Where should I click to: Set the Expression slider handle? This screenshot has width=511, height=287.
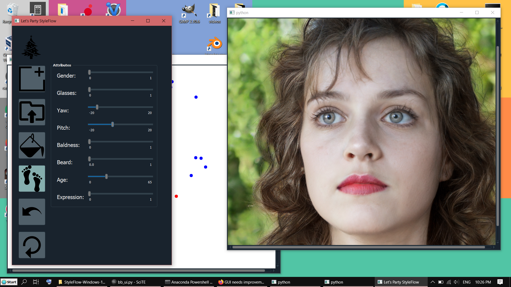[x=89, y=194]
